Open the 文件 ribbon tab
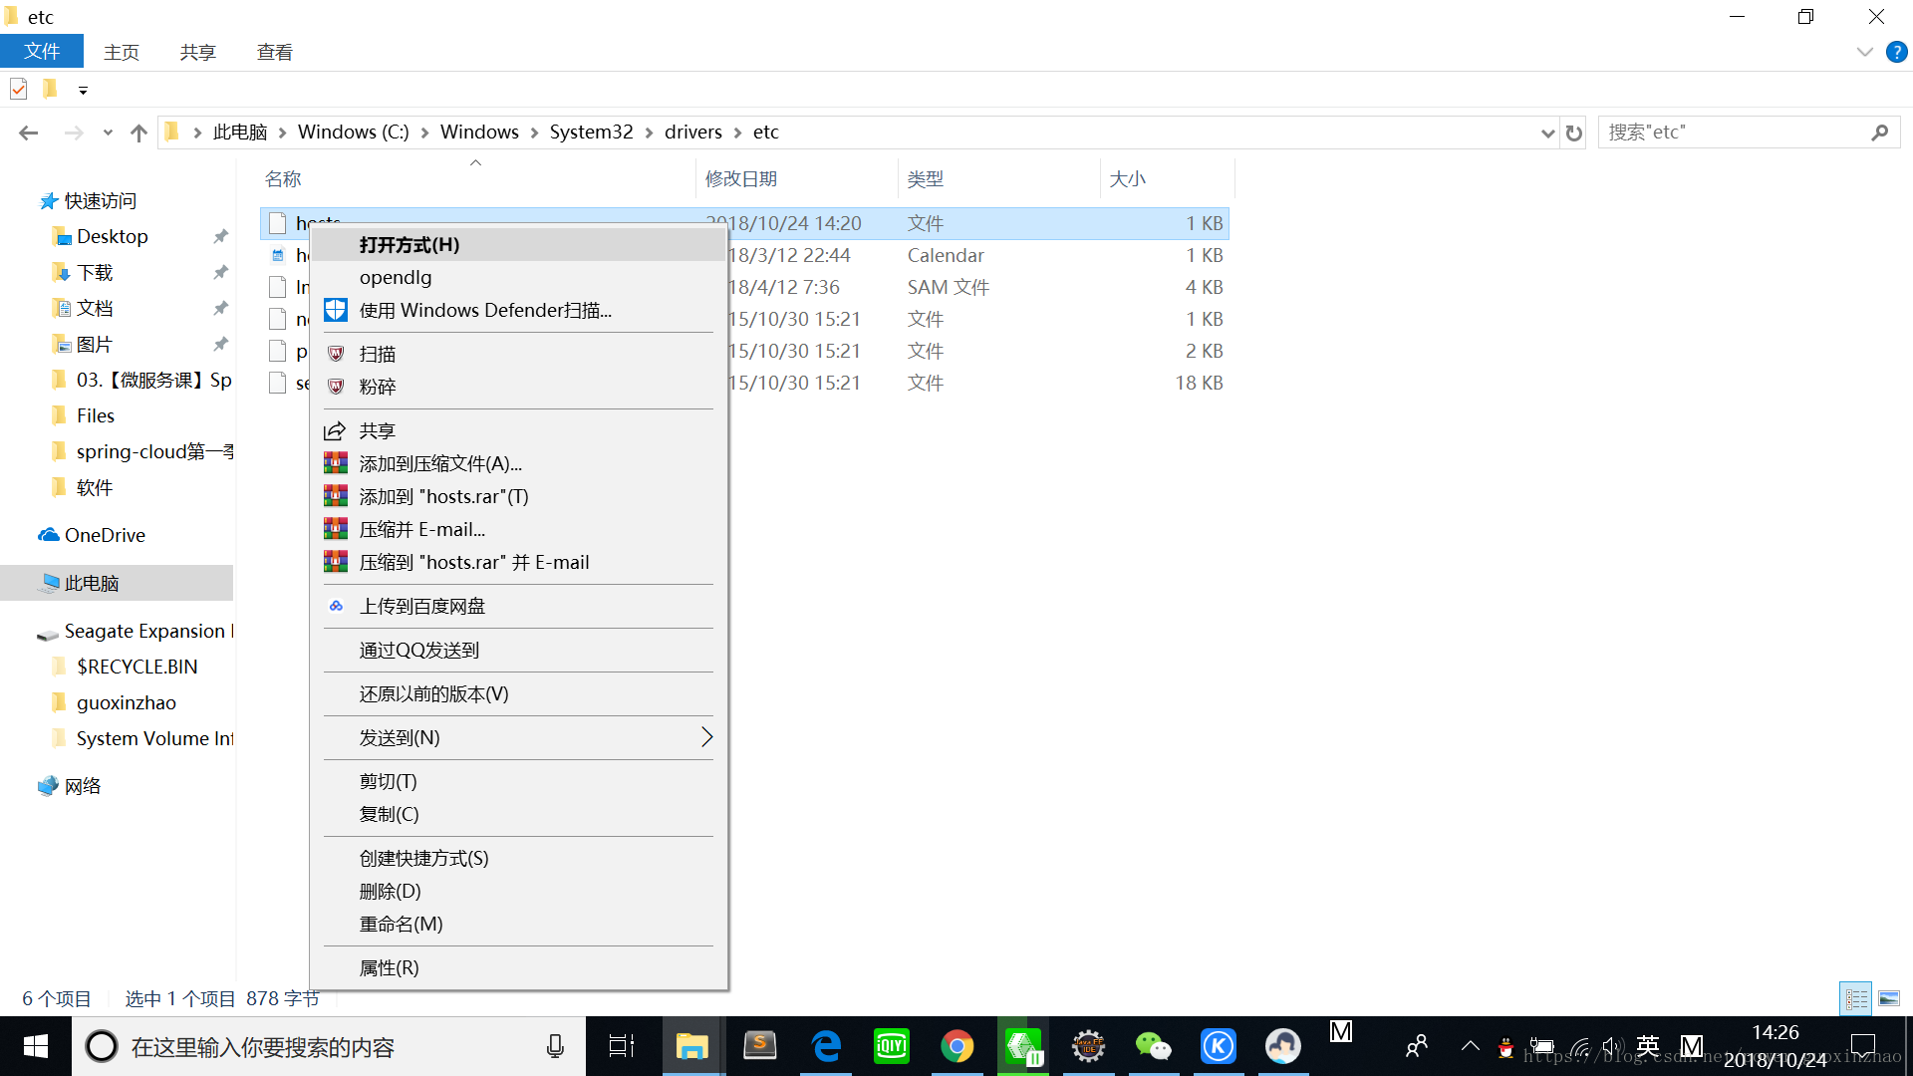This screenshot has width=1913, height=1076. coord(42,52)
